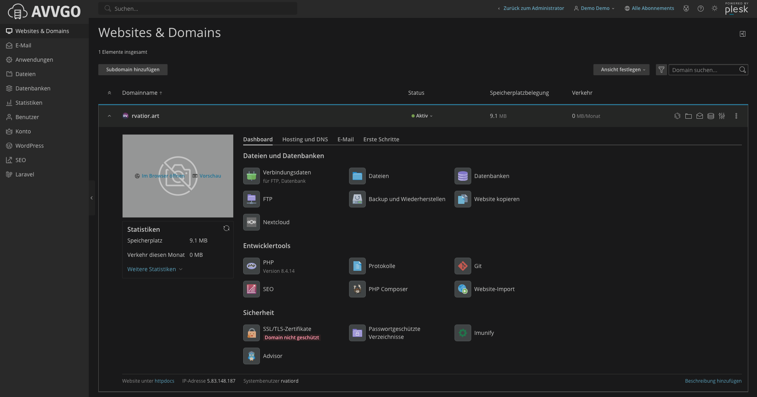Toggle the right side panel icon
The height and width of the screenshot is (397, 757).
coord(742,34)
